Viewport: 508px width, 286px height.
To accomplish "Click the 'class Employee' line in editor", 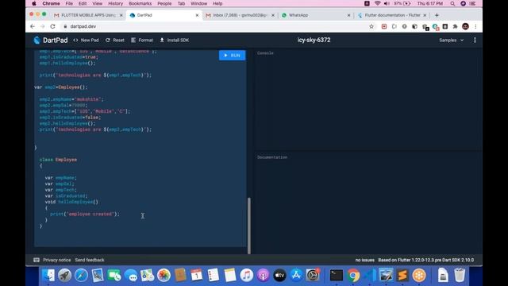I will 58,160.
